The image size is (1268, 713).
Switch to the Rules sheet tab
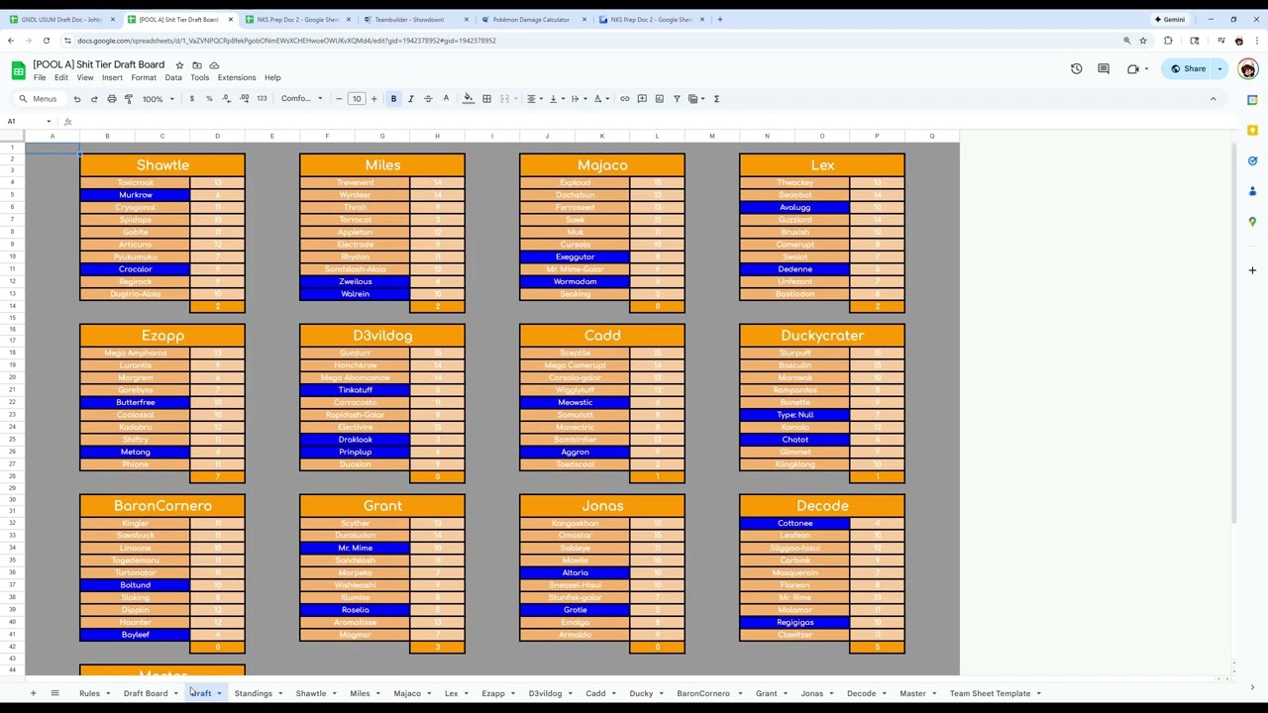coord(89,693)
